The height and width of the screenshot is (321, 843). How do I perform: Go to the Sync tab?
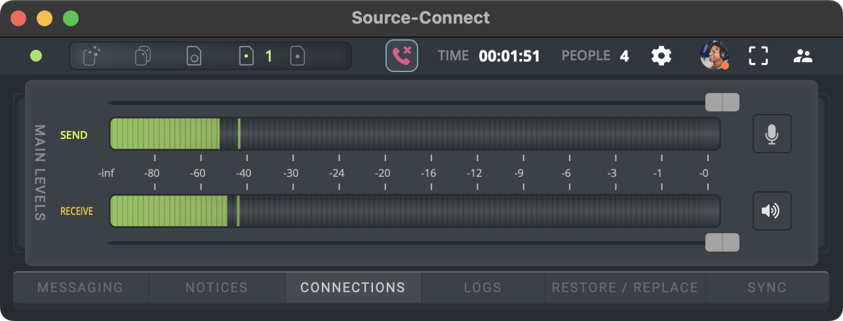tap(767, 288)
